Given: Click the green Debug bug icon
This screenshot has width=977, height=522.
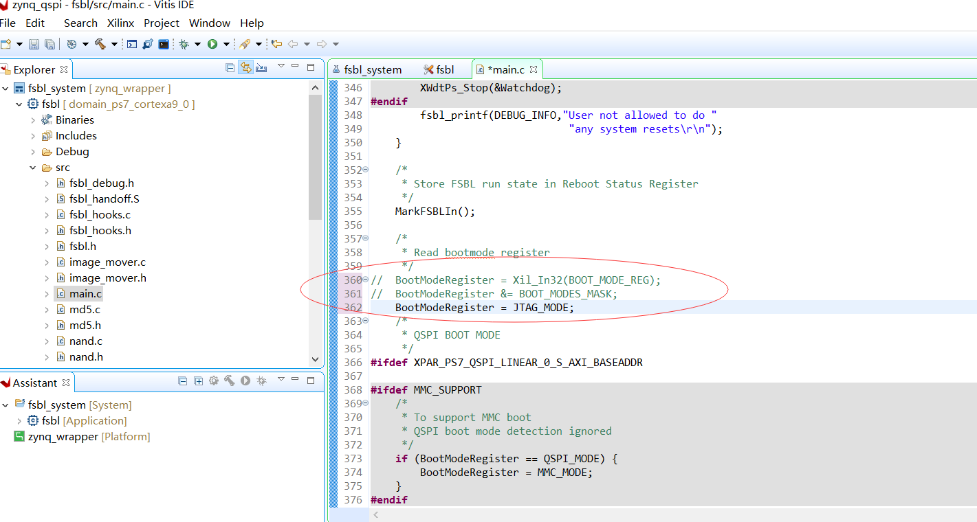Looking at the screenshot, I should (184, 44).
